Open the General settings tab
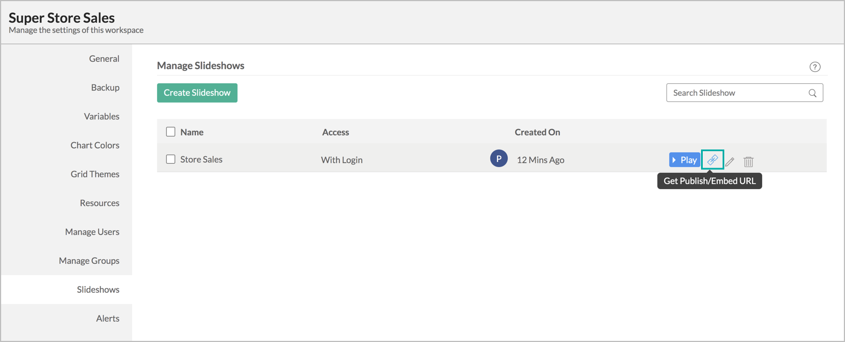Screen dimensions: 845x342 pyautogui.click(x=104, y=59)
